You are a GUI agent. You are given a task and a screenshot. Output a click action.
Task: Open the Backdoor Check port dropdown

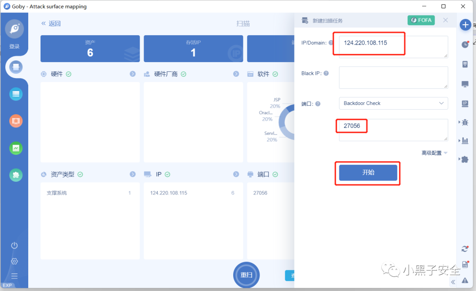tap(394, 103)
